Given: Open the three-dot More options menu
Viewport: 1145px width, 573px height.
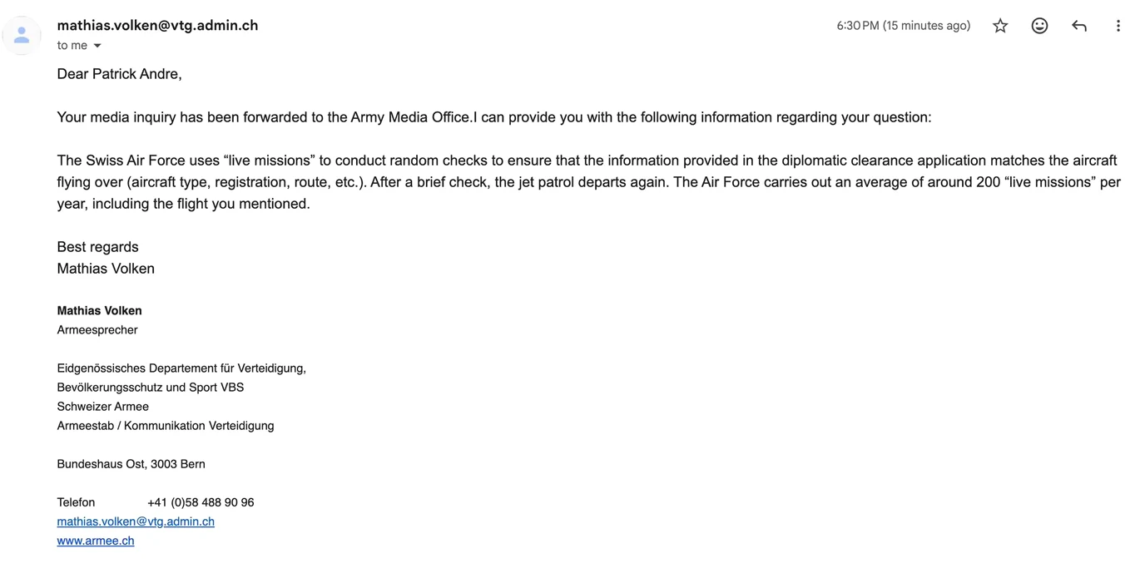Looking at the screenshot, I should (1118, 26).
